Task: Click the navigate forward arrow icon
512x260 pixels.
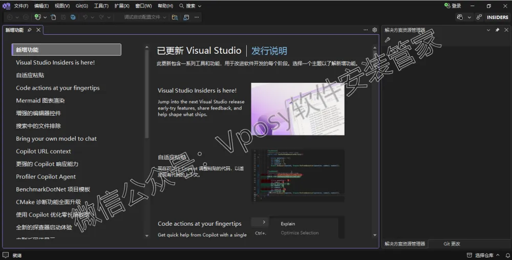Action: point(26,17)
